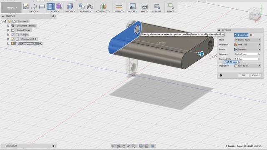Toggle visibility bulb of Origin
Viewport: 267px width, 150px height.
click(13, 35)
